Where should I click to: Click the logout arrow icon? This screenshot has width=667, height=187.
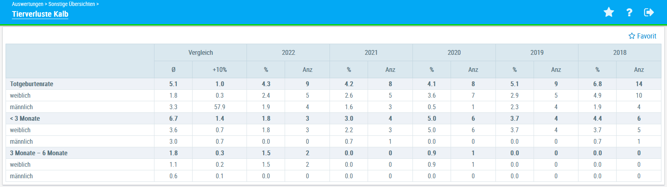pos(649,12)
